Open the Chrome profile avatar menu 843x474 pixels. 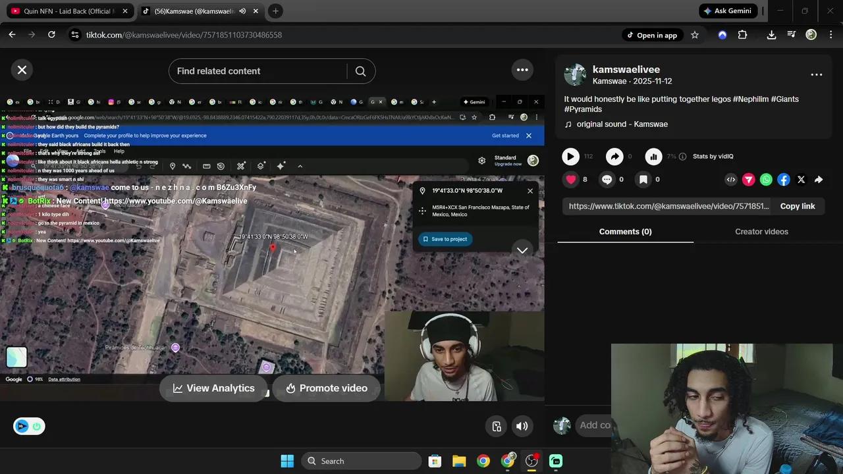point(811,35)
